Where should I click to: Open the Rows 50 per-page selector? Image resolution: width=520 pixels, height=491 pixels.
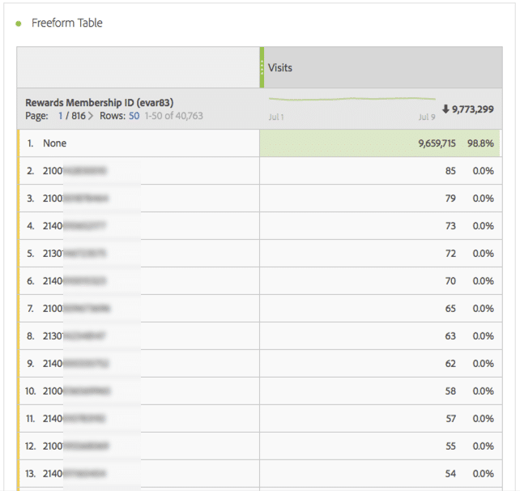134,116
